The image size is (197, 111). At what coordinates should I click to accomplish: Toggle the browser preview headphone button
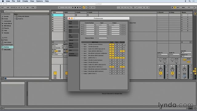[x=6, y=78]
